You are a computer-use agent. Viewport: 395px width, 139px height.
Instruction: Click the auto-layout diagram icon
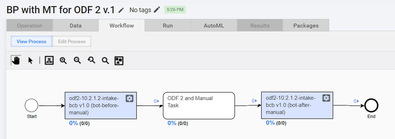point(49,60)
